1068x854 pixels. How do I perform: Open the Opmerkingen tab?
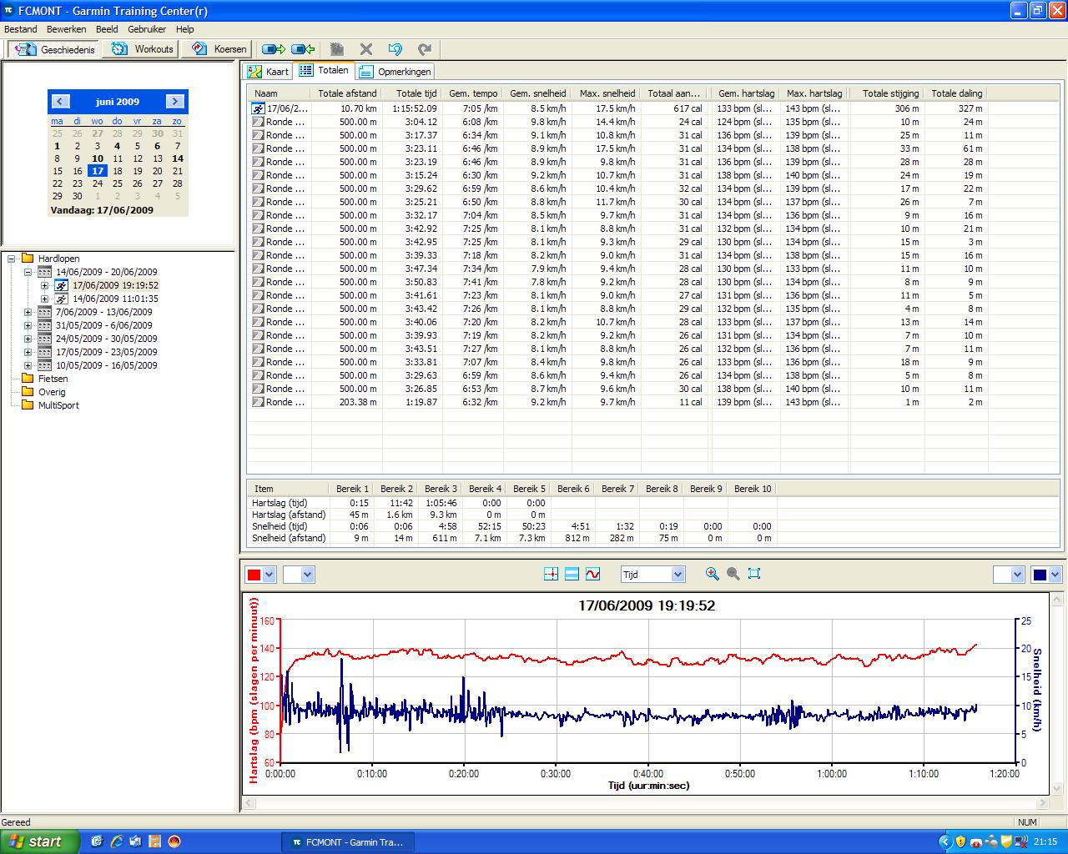tap(395, 72)
